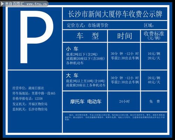Select the 小车 heading
The height and width of the screenshot is (140, 175).
click(x=72, y=49)
